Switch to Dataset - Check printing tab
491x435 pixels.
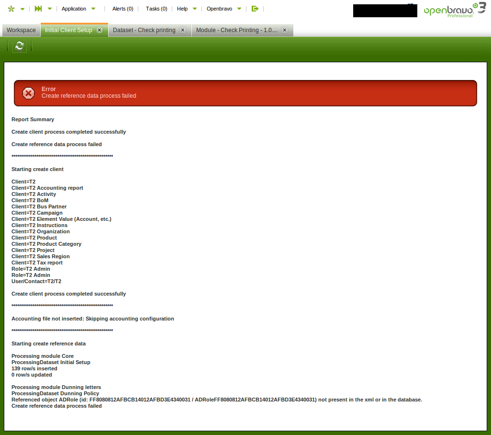coord(144,30)
